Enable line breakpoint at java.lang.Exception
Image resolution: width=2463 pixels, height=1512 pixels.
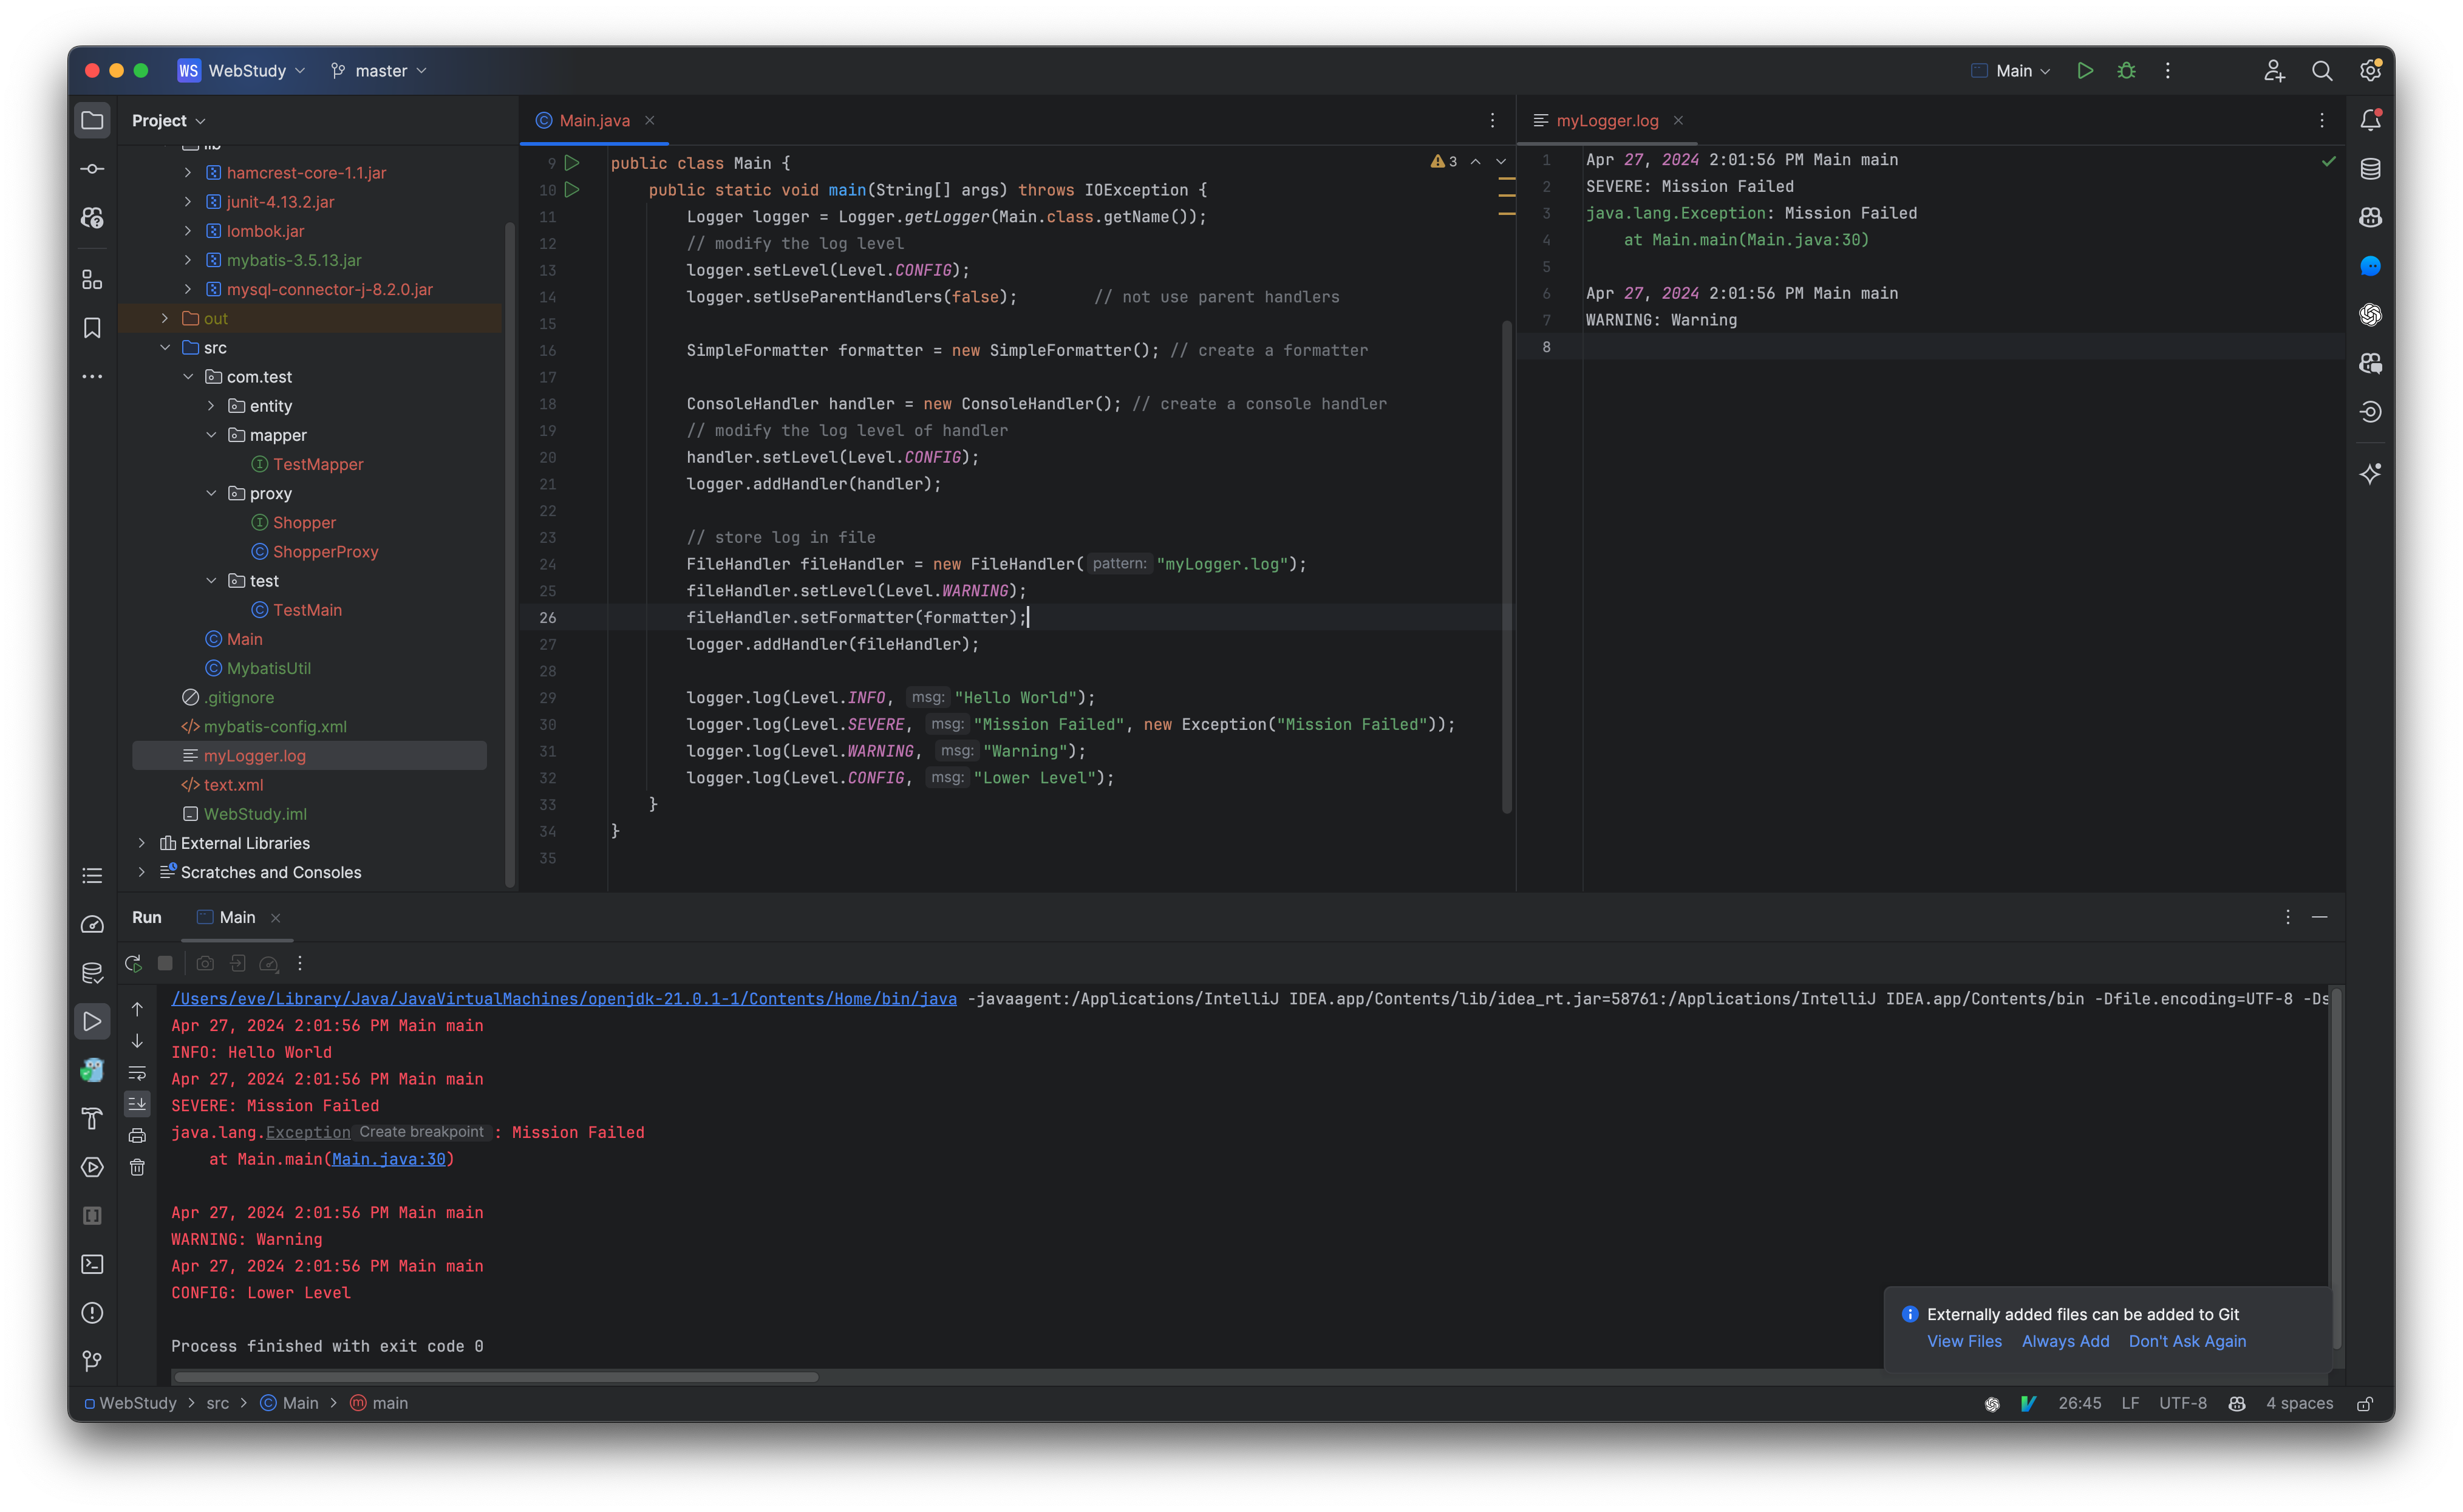[421, 1132]
